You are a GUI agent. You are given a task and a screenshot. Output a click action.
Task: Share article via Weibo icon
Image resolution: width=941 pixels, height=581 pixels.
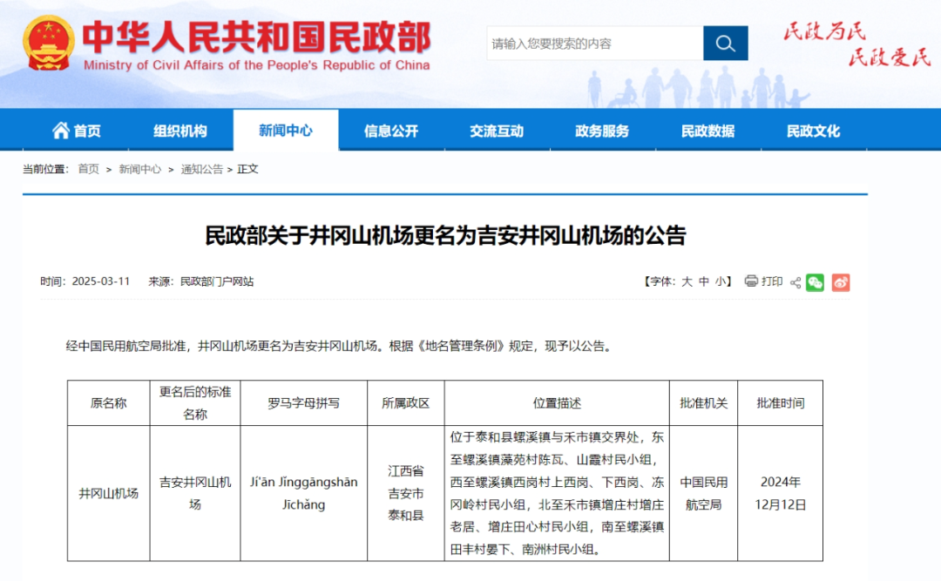click(x=840, y=282)
